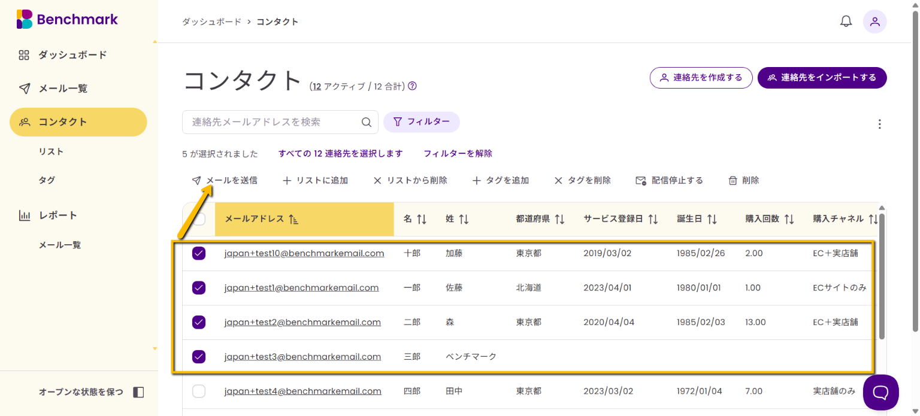
Task: Click すべての 12 連絡先を選択します link
Action: click(x=341, y=154)
